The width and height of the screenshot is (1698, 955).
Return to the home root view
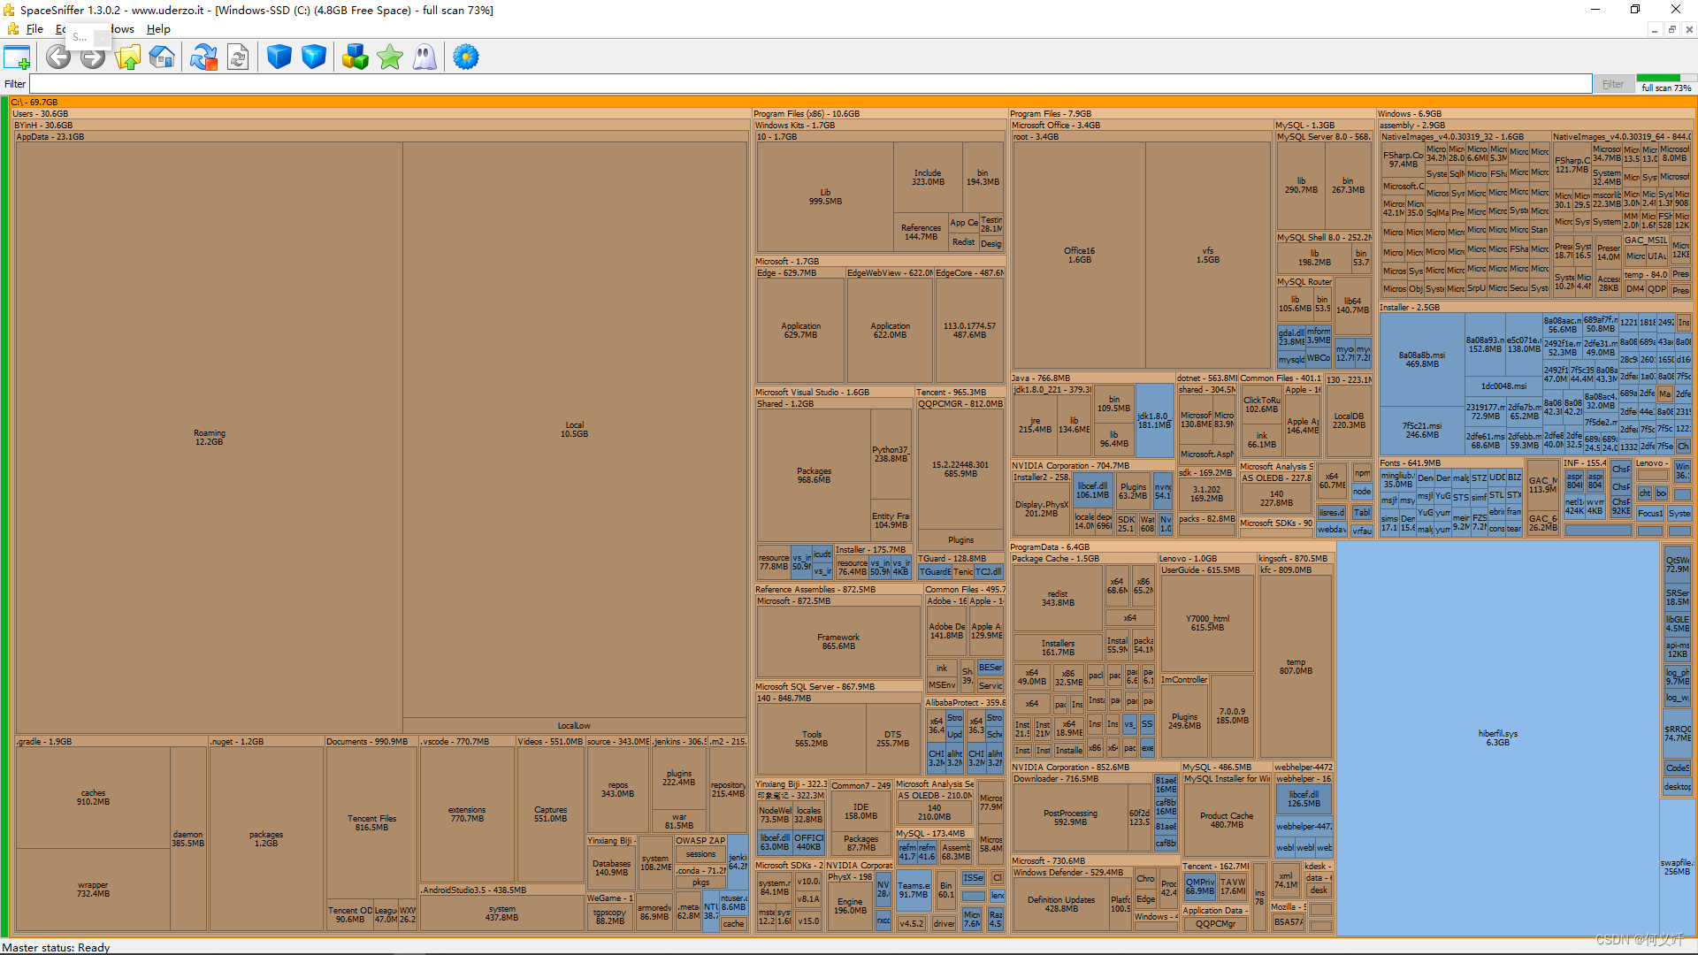click(x=162, y=57)
